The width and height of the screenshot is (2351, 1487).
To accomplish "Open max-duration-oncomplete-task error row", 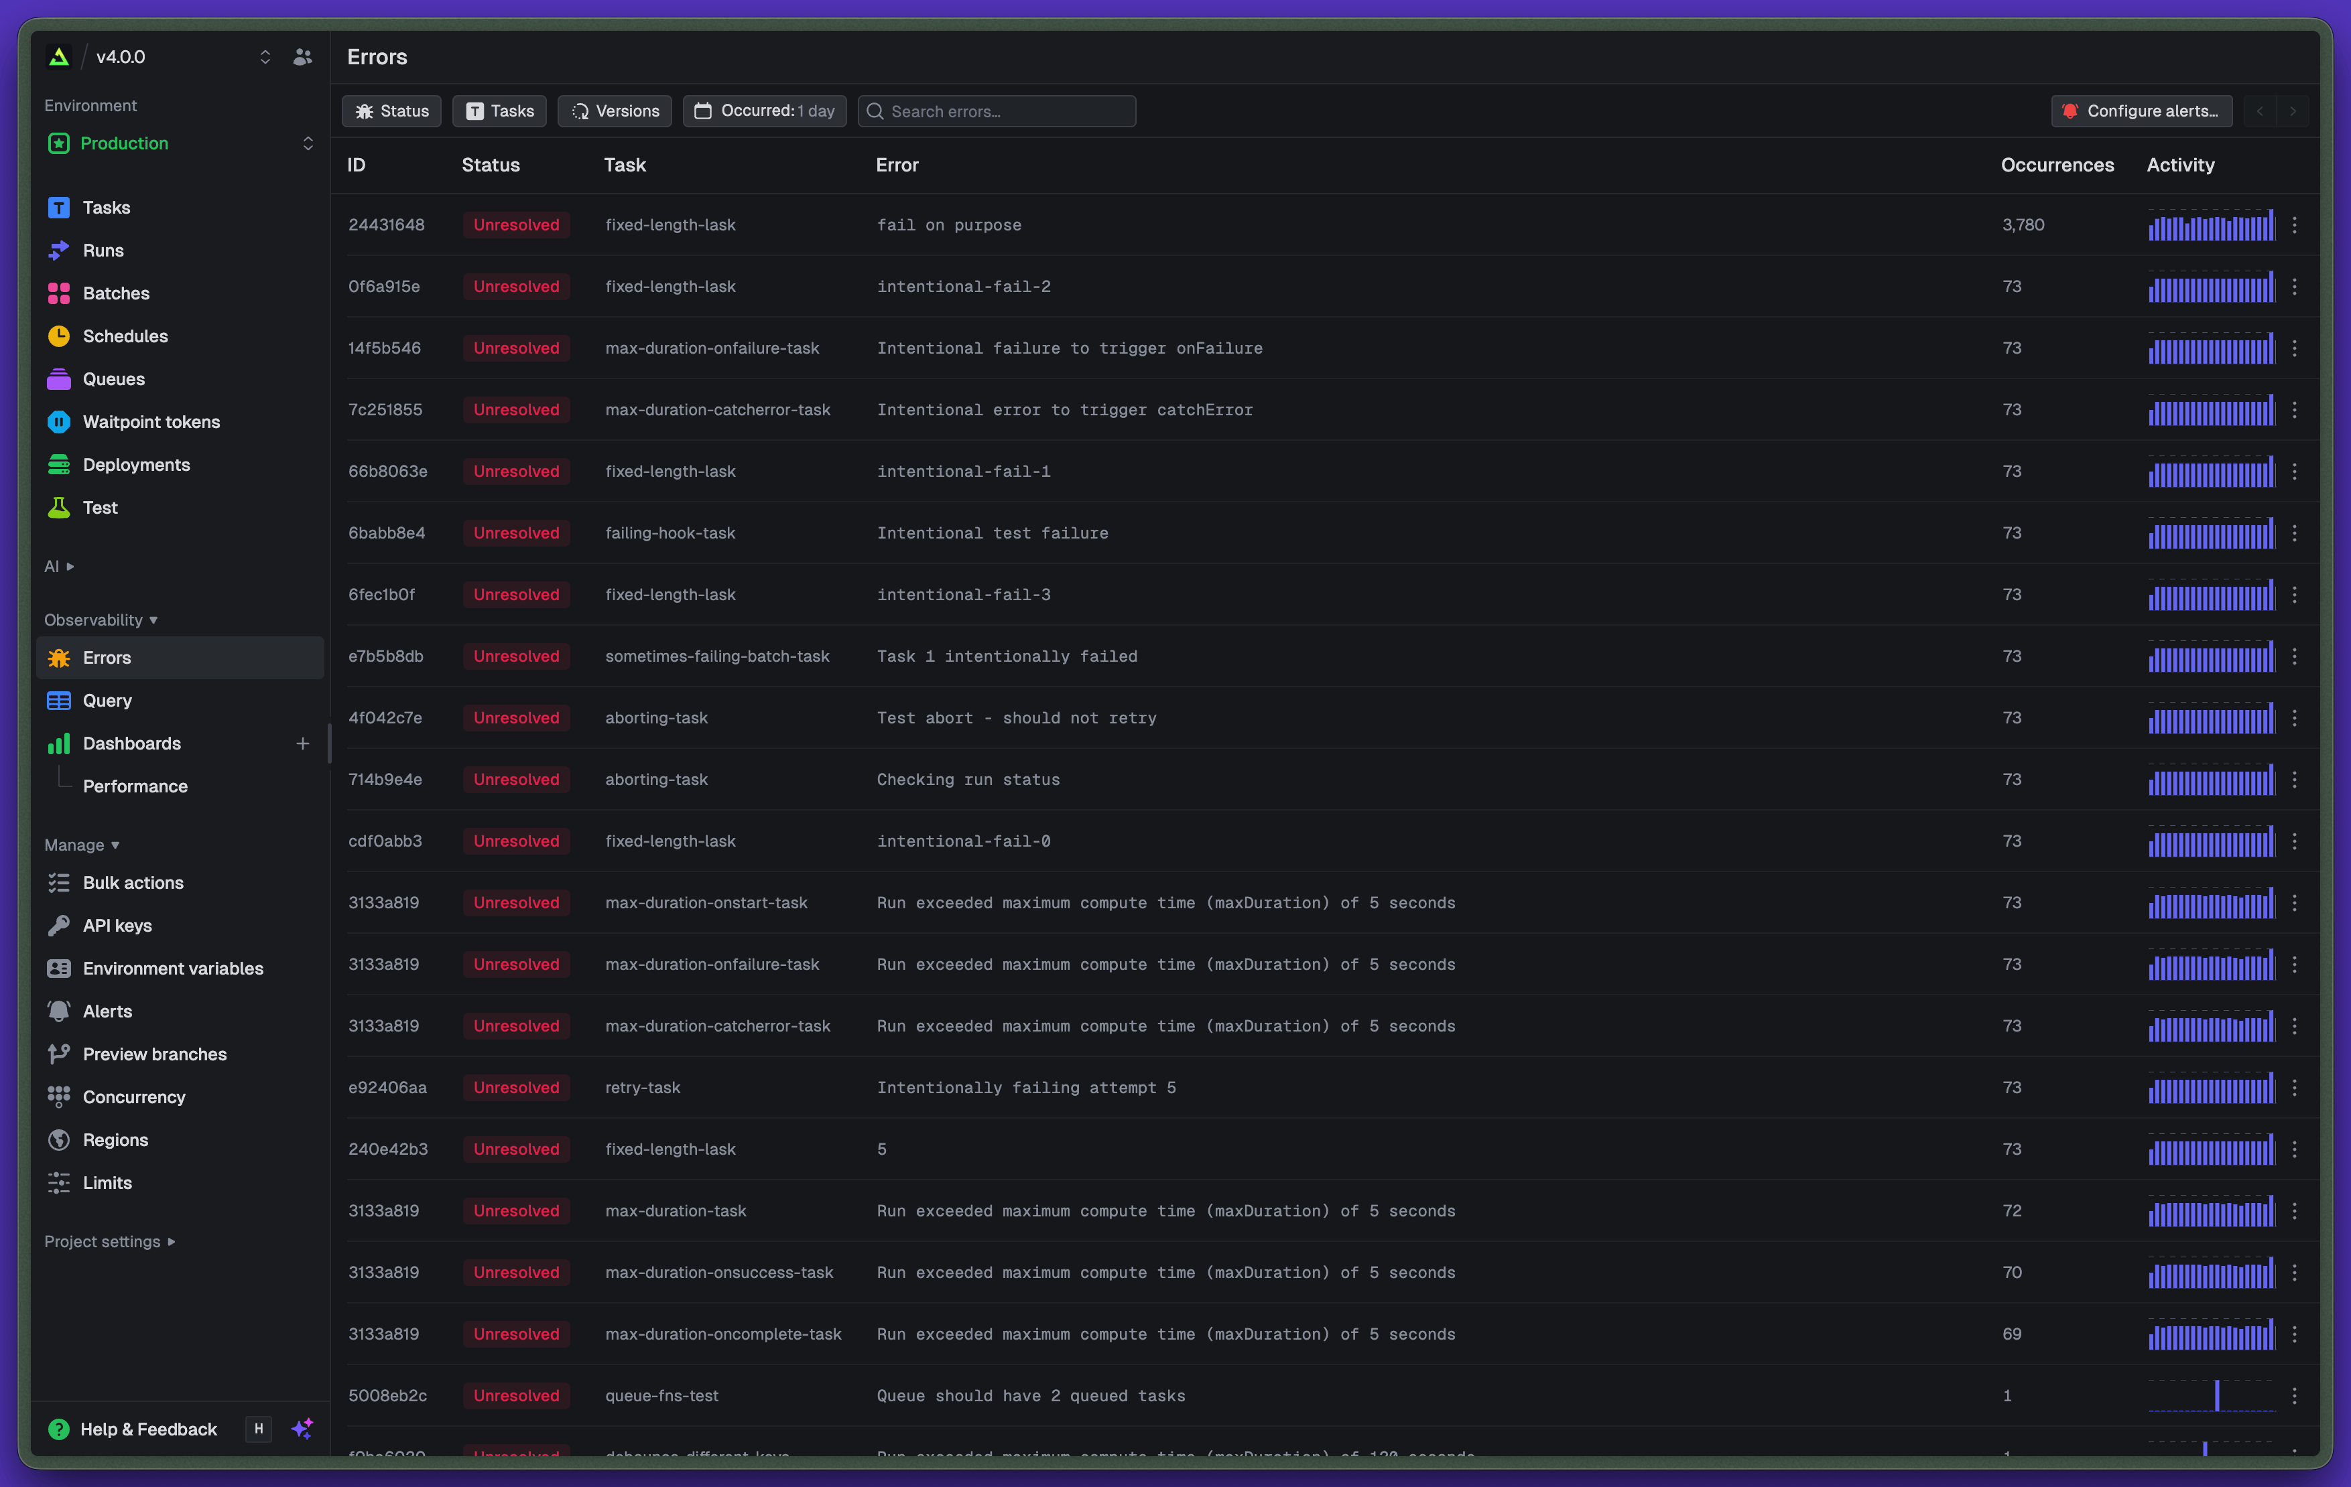I will (x=1324, y=1334).
